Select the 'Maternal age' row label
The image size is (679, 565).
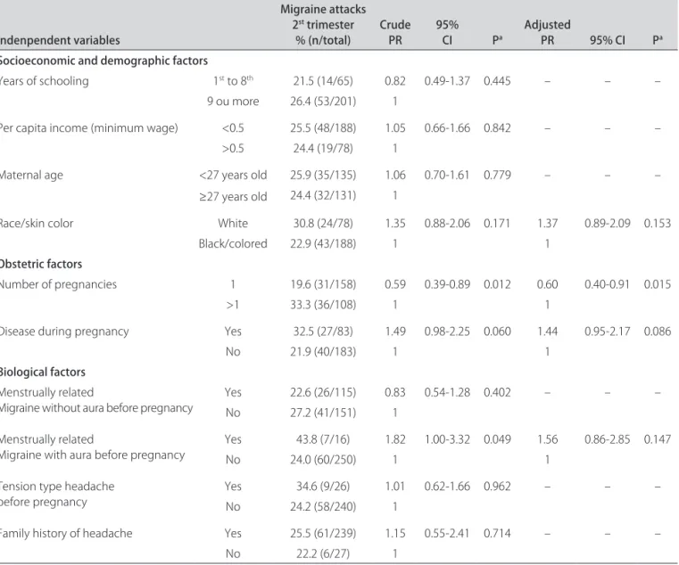31,176
